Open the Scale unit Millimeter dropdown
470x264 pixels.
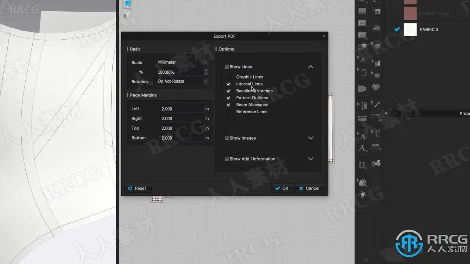click(182, 62)
